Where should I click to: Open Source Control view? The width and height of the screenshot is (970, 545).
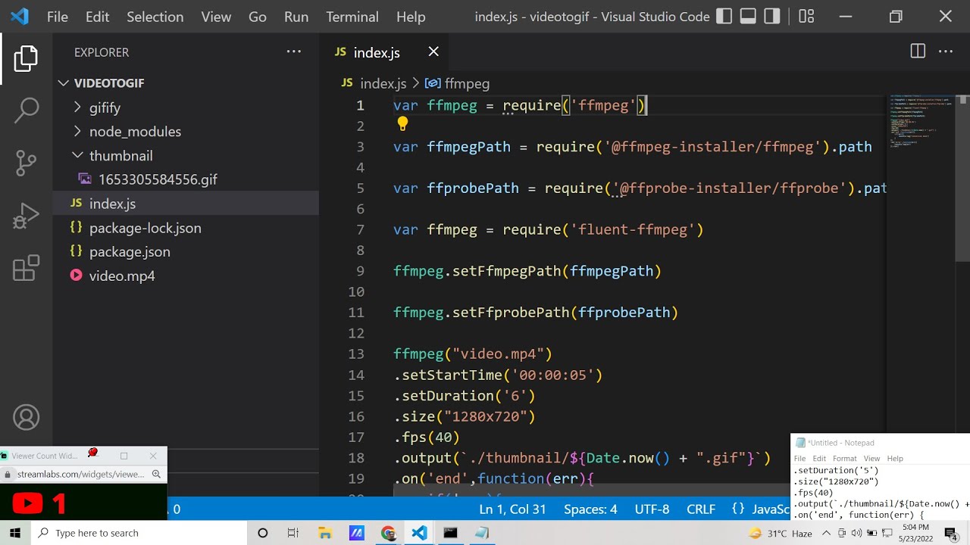coord(26,163)
